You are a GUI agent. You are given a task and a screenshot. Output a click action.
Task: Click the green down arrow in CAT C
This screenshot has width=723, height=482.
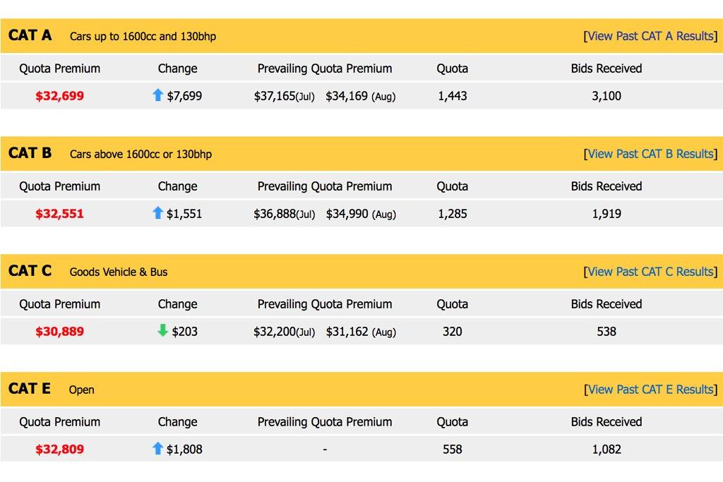pyautogui.click(x=163, y=330)
